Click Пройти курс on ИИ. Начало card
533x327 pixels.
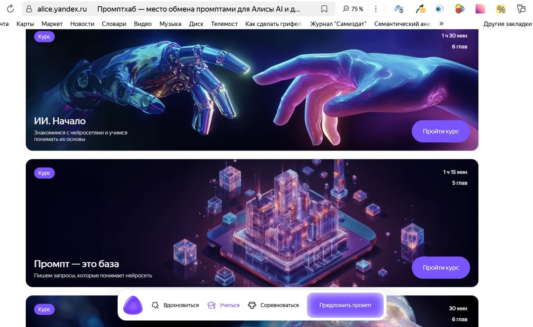441,131
